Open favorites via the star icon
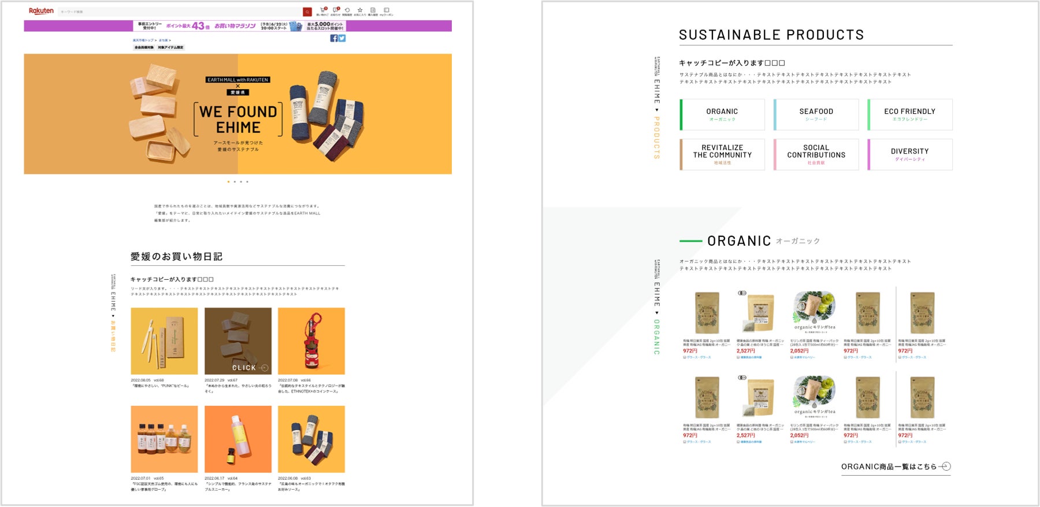This screenshot has height=507, width=1040. click(x=360, y=10)
